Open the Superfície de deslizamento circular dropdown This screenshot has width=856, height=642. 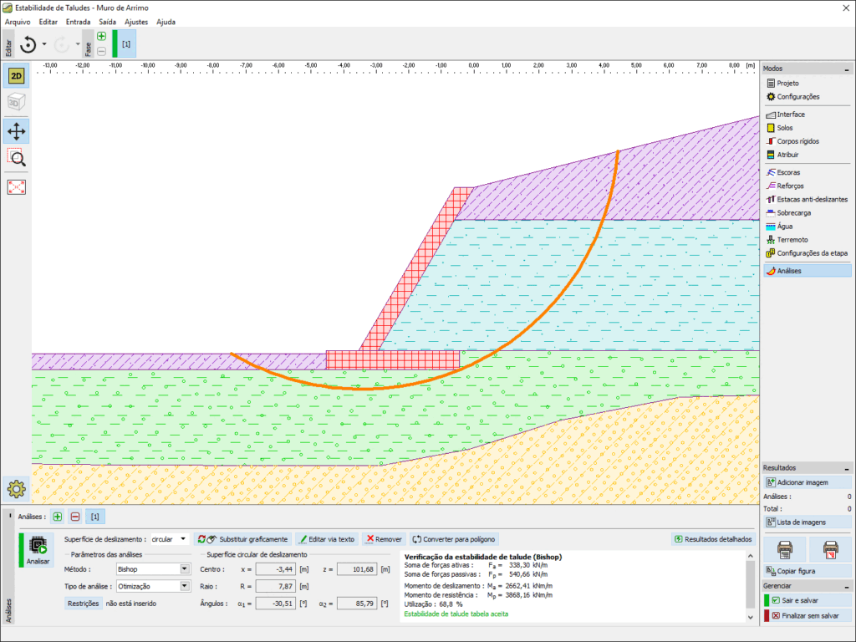point(169,539)
